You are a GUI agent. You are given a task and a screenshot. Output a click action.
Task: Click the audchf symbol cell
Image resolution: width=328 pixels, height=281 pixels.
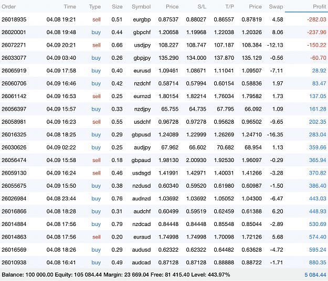click(x=142, y=211)
